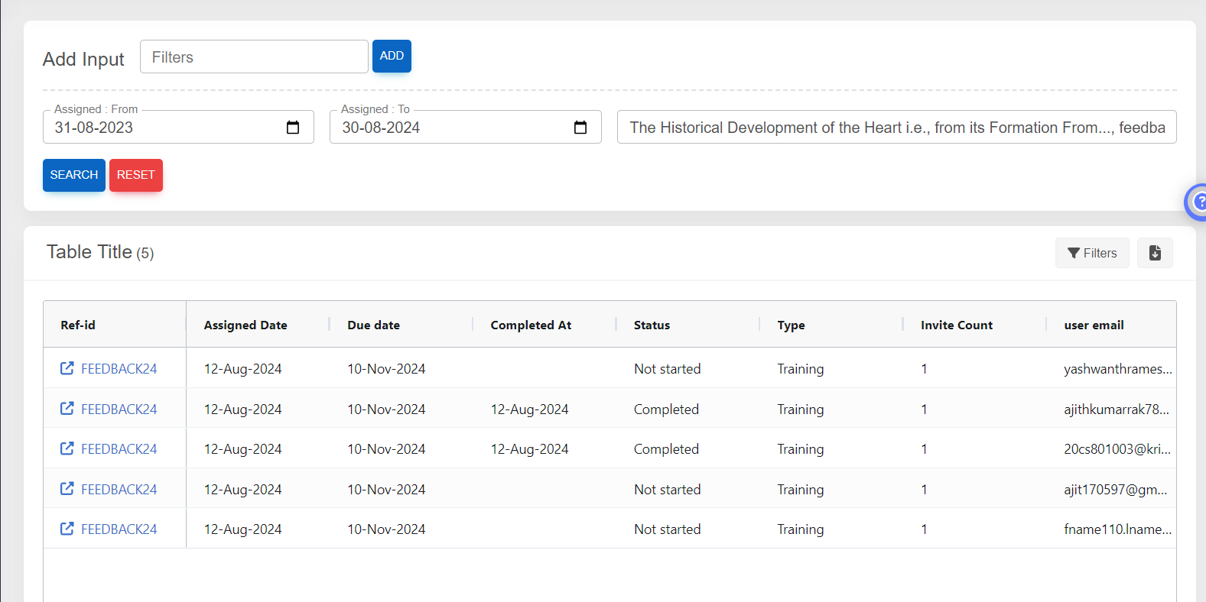The image size is (1206, 602).
Task: Open external link icon in ajit170597 row
Action: (x=67, y=489)
